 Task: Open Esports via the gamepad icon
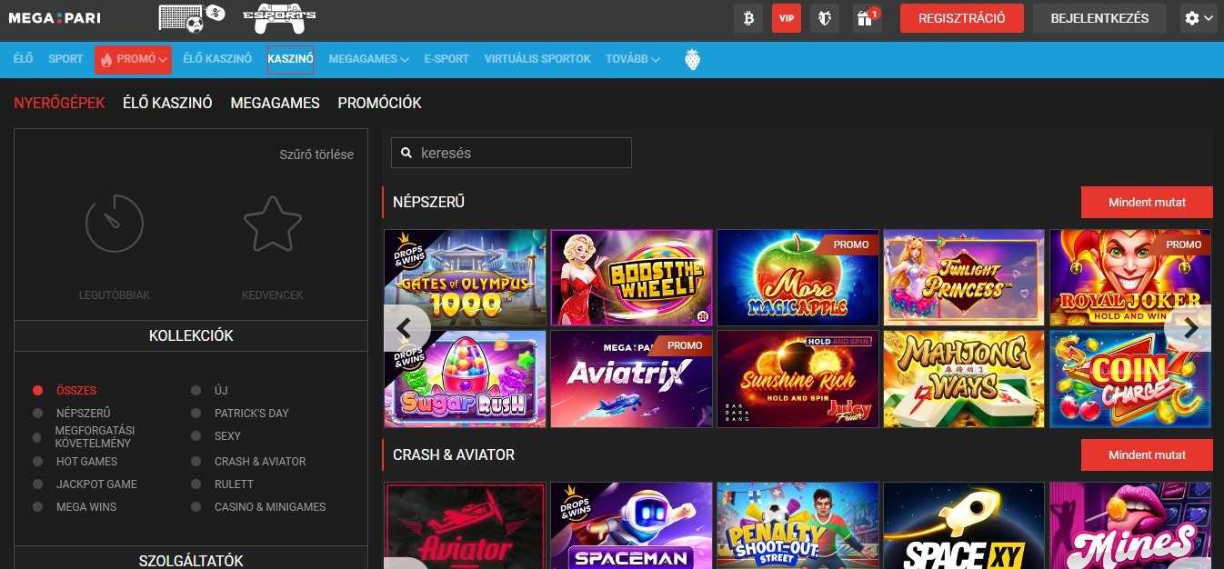(x=277, y=16)
